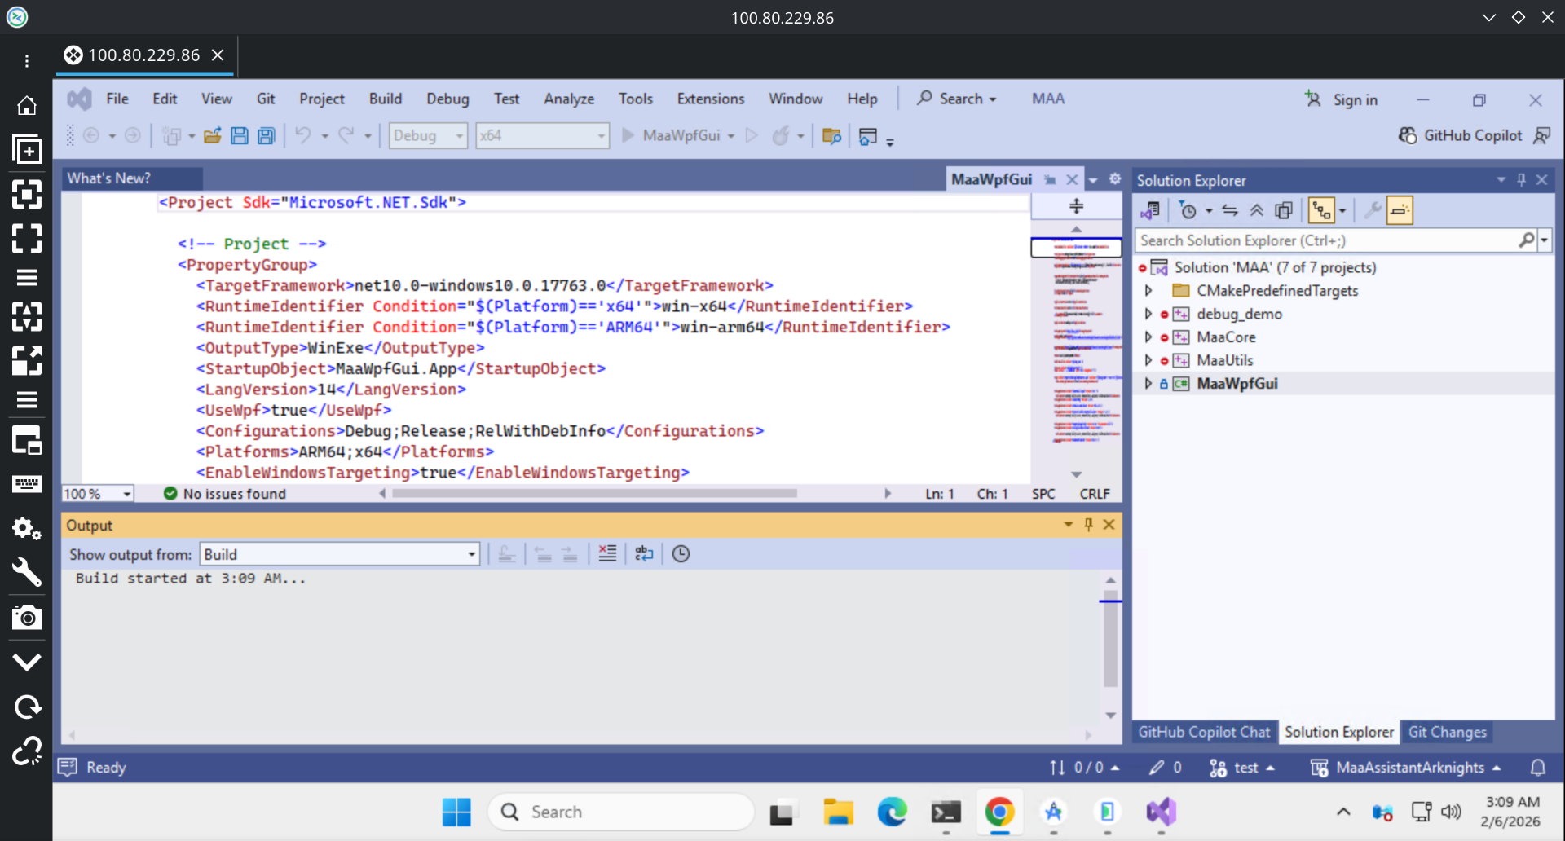Viewport: 1565px width, 841px height.
Task: Toggle timestamps clock icon in Output toolbar
Action: pyautogui.click(x=681, y=554)
